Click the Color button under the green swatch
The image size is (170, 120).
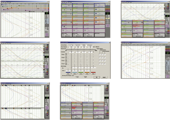click(x=81, y=74)
